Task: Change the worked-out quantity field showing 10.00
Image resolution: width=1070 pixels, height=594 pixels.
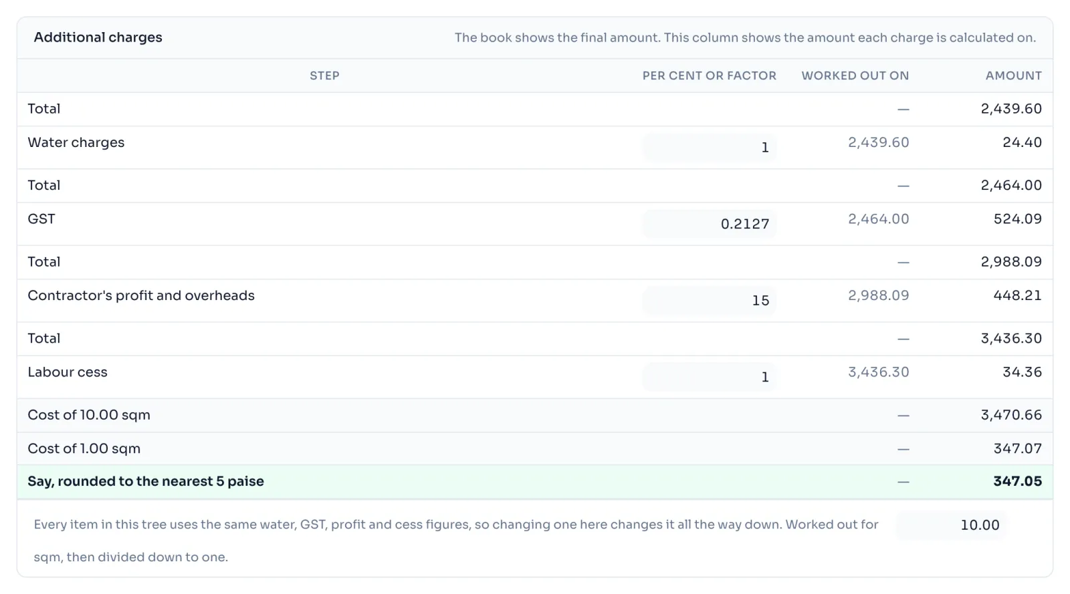Action: (x=950, y=525)
